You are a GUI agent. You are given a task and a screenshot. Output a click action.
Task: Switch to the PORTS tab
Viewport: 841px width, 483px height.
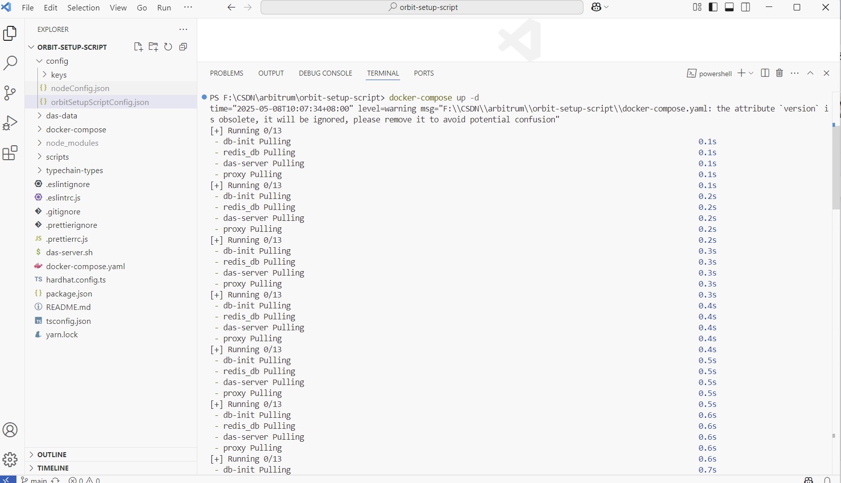point(424,73)
